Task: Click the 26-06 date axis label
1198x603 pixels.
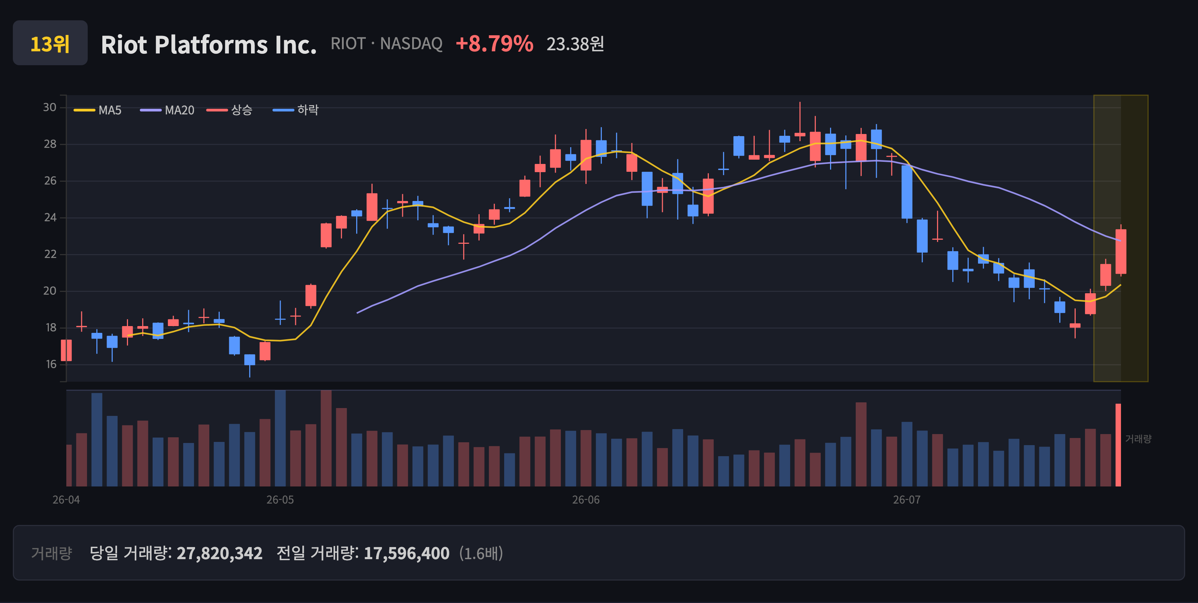Action: (x=585, y=500)
